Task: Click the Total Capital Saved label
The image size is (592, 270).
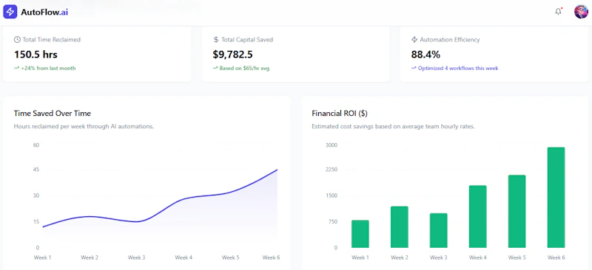Action: (x=247, y=40)
